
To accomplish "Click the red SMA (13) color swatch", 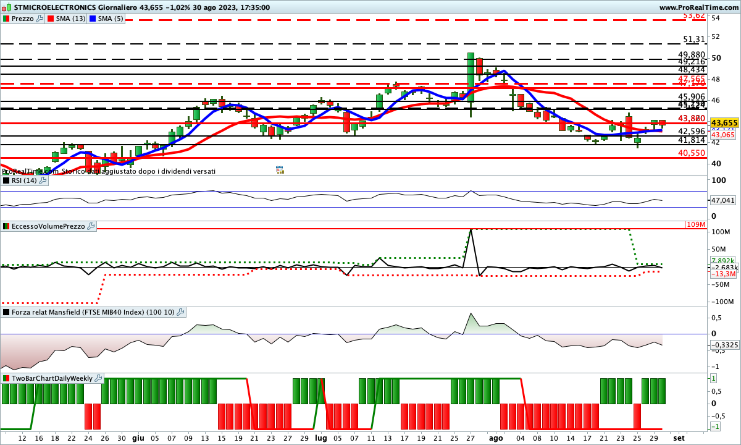I will pyautogui.click(x=52, y=19).
